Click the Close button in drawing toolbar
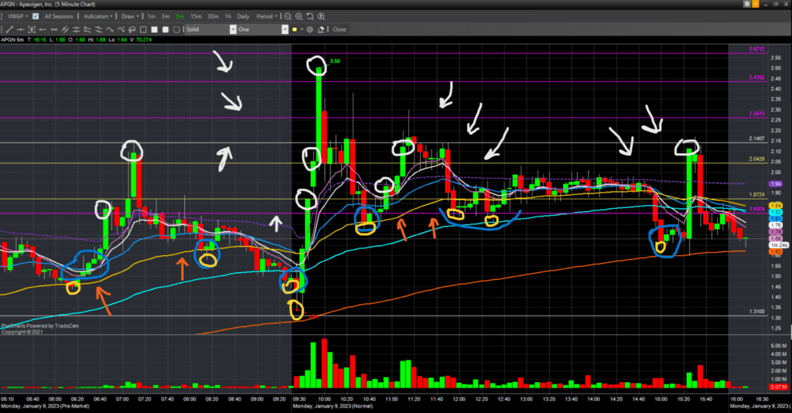The width and height of the screenshot is (792, 413). [340, 29]
